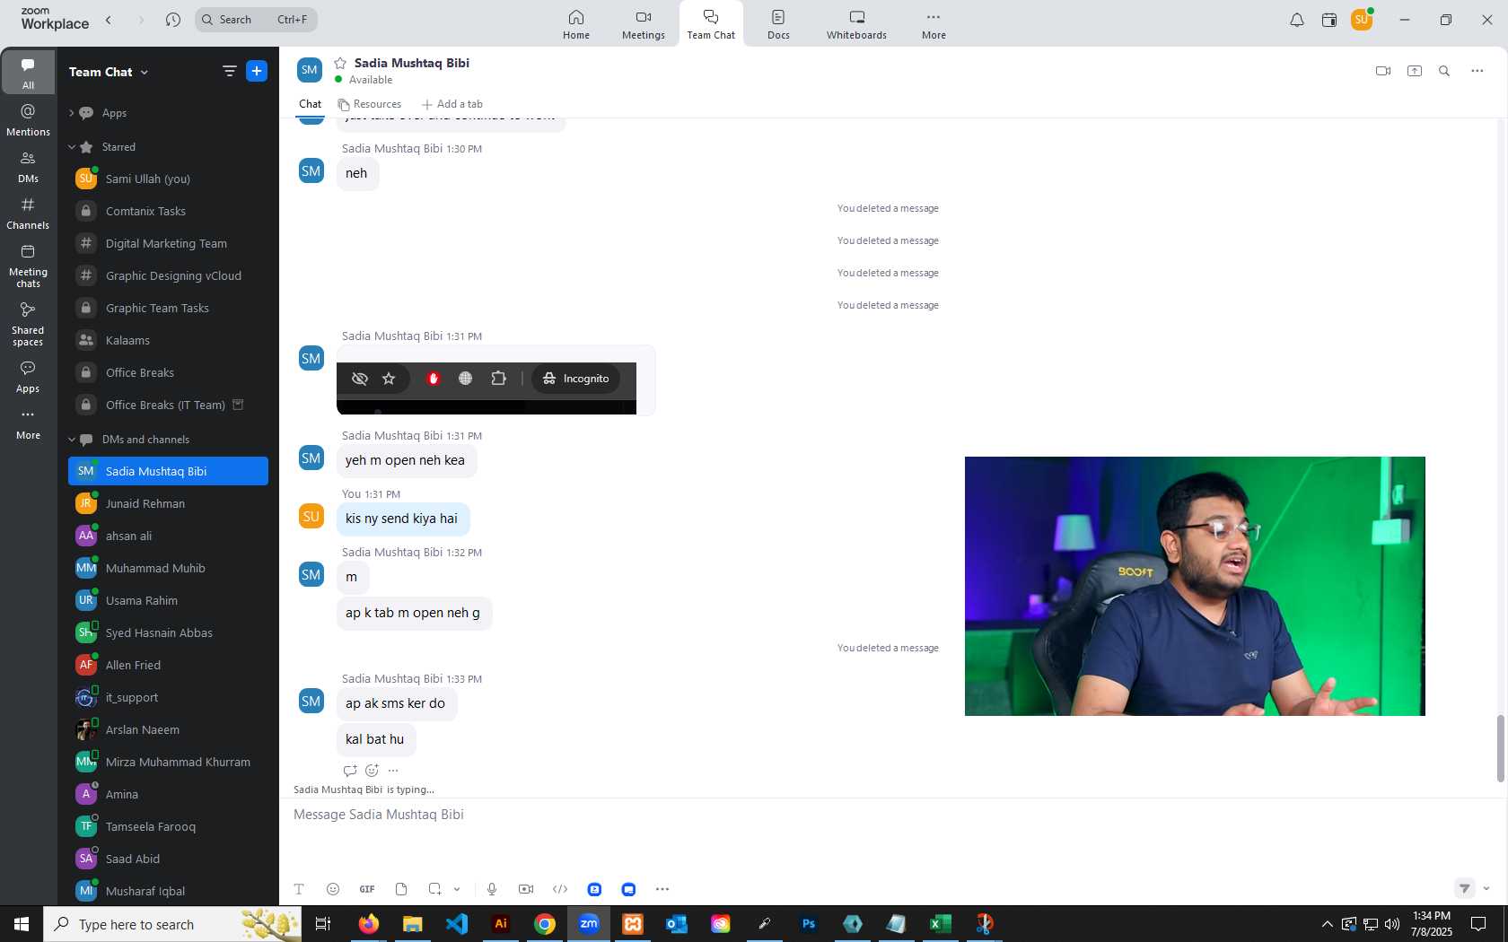
Task: Click the filter icon beside Team Chat
Action: [x=229, y=71]
